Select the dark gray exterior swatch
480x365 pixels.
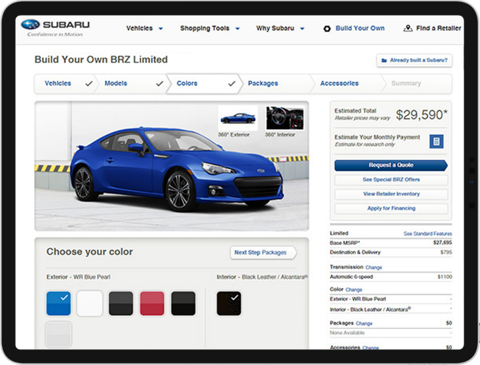[x=121, y=303]
